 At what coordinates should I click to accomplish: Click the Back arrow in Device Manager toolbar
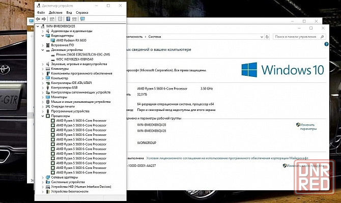click(38, 19)
